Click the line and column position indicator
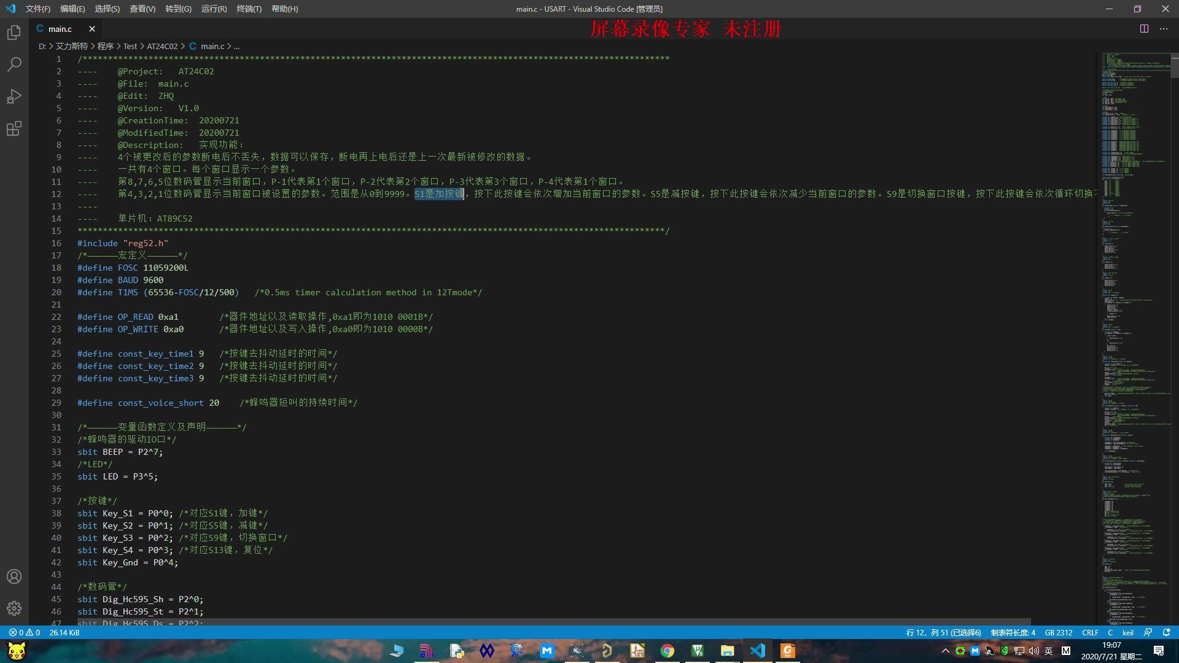This screenshot has height=663, width=1179. tap(943, 632)
